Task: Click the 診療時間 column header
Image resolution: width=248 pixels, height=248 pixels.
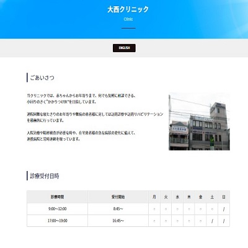Action: coord(57,197)
